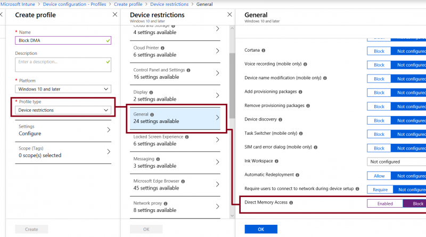This screenshot has width=426, height=237.
Task: Open the General 24 settings category
Action: (x=175, y=118)
